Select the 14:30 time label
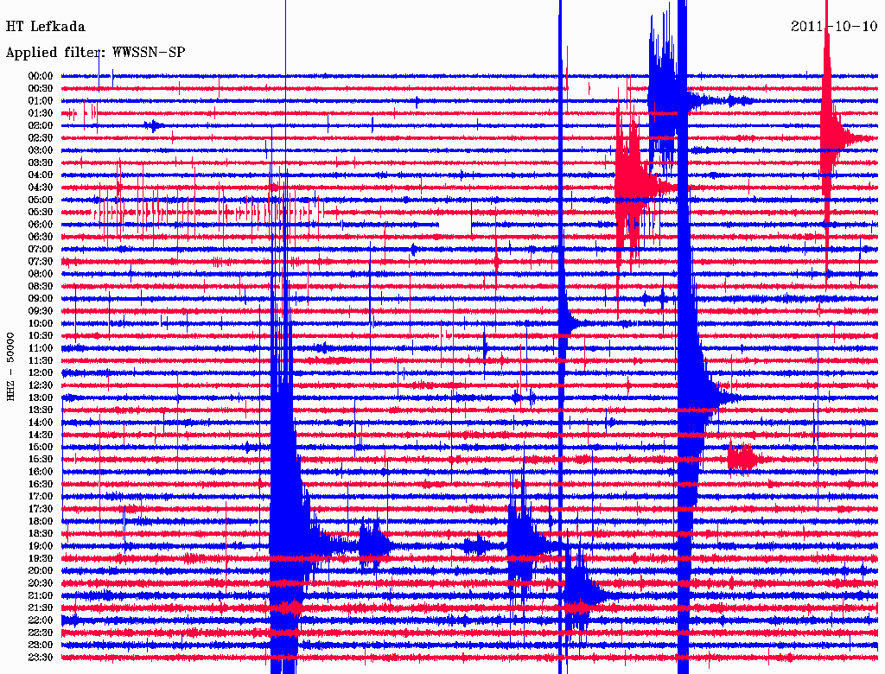This screenshot has width=885, height=674. tap(41, 435)
